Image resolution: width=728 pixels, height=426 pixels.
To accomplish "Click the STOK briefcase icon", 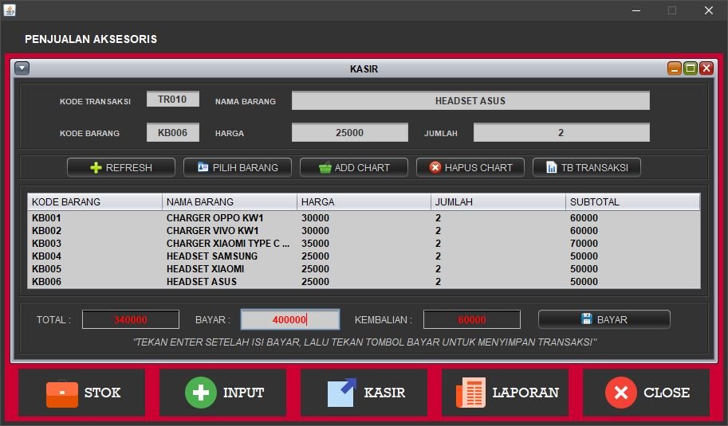I will [x=62, y=393].
